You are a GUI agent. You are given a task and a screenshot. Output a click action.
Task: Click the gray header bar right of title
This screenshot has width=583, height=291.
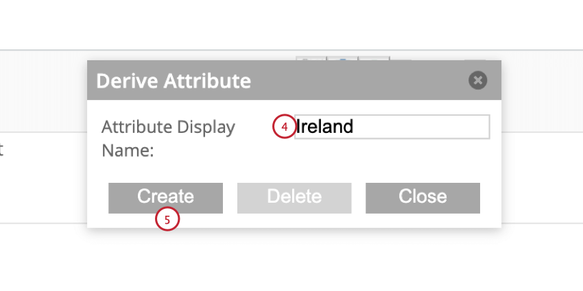click(x=357, y=80)
